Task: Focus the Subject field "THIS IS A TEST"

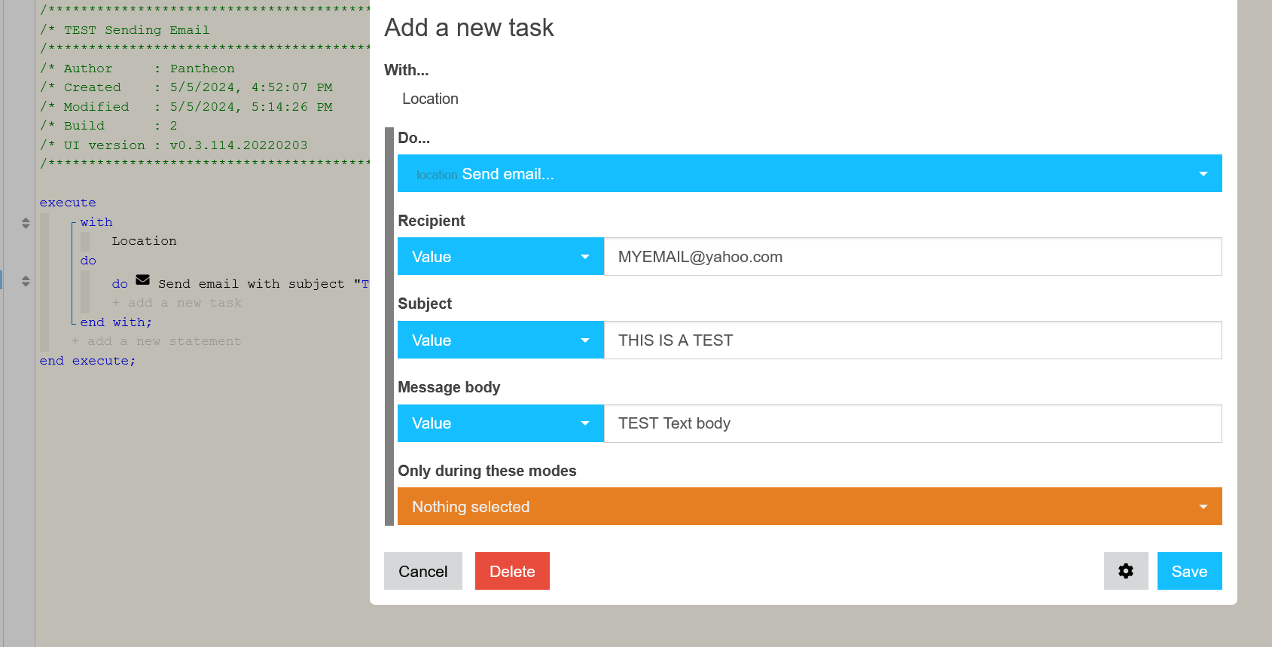Action: 912,340
